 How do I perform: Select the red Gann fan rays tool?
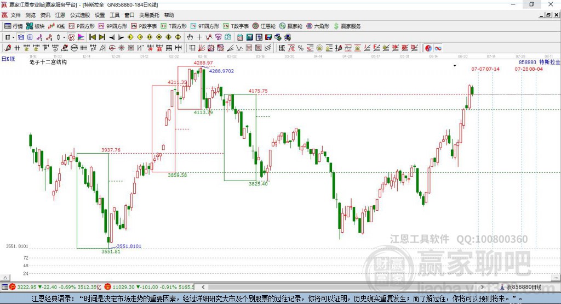pos(202,48)
